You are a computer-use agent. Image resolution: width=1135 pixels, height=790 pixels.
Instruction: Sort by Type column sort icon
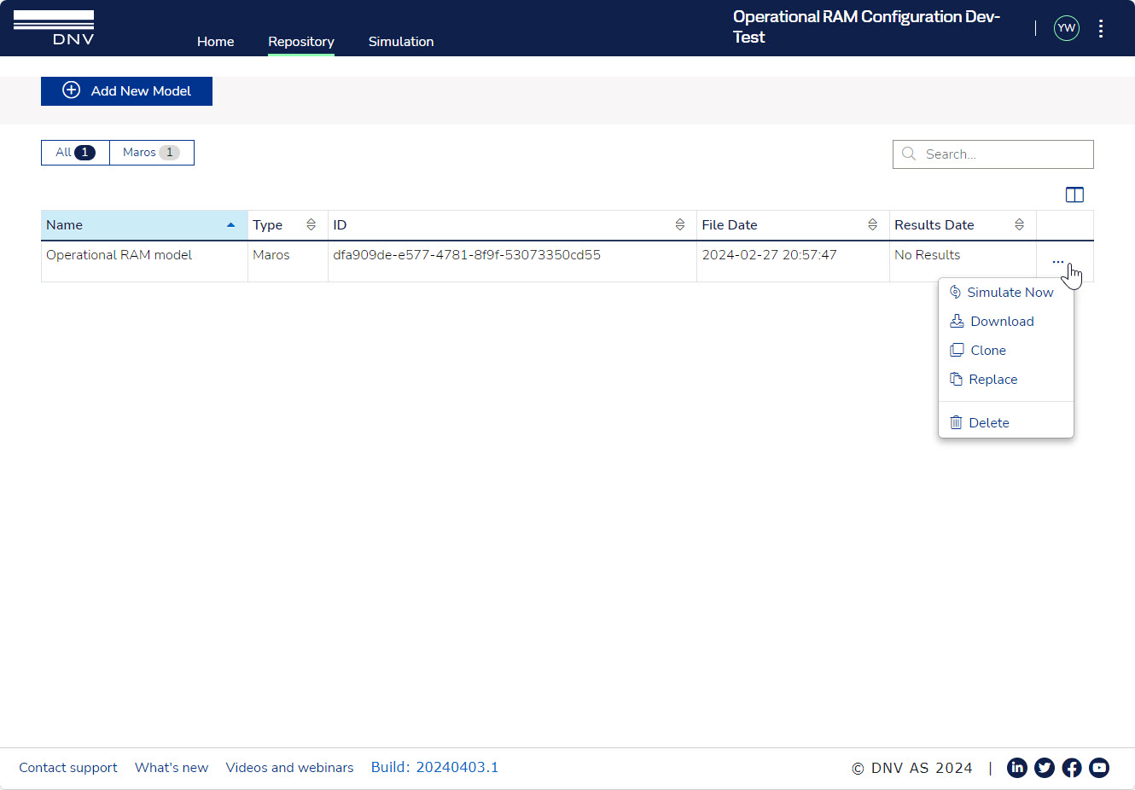point(311,224)
